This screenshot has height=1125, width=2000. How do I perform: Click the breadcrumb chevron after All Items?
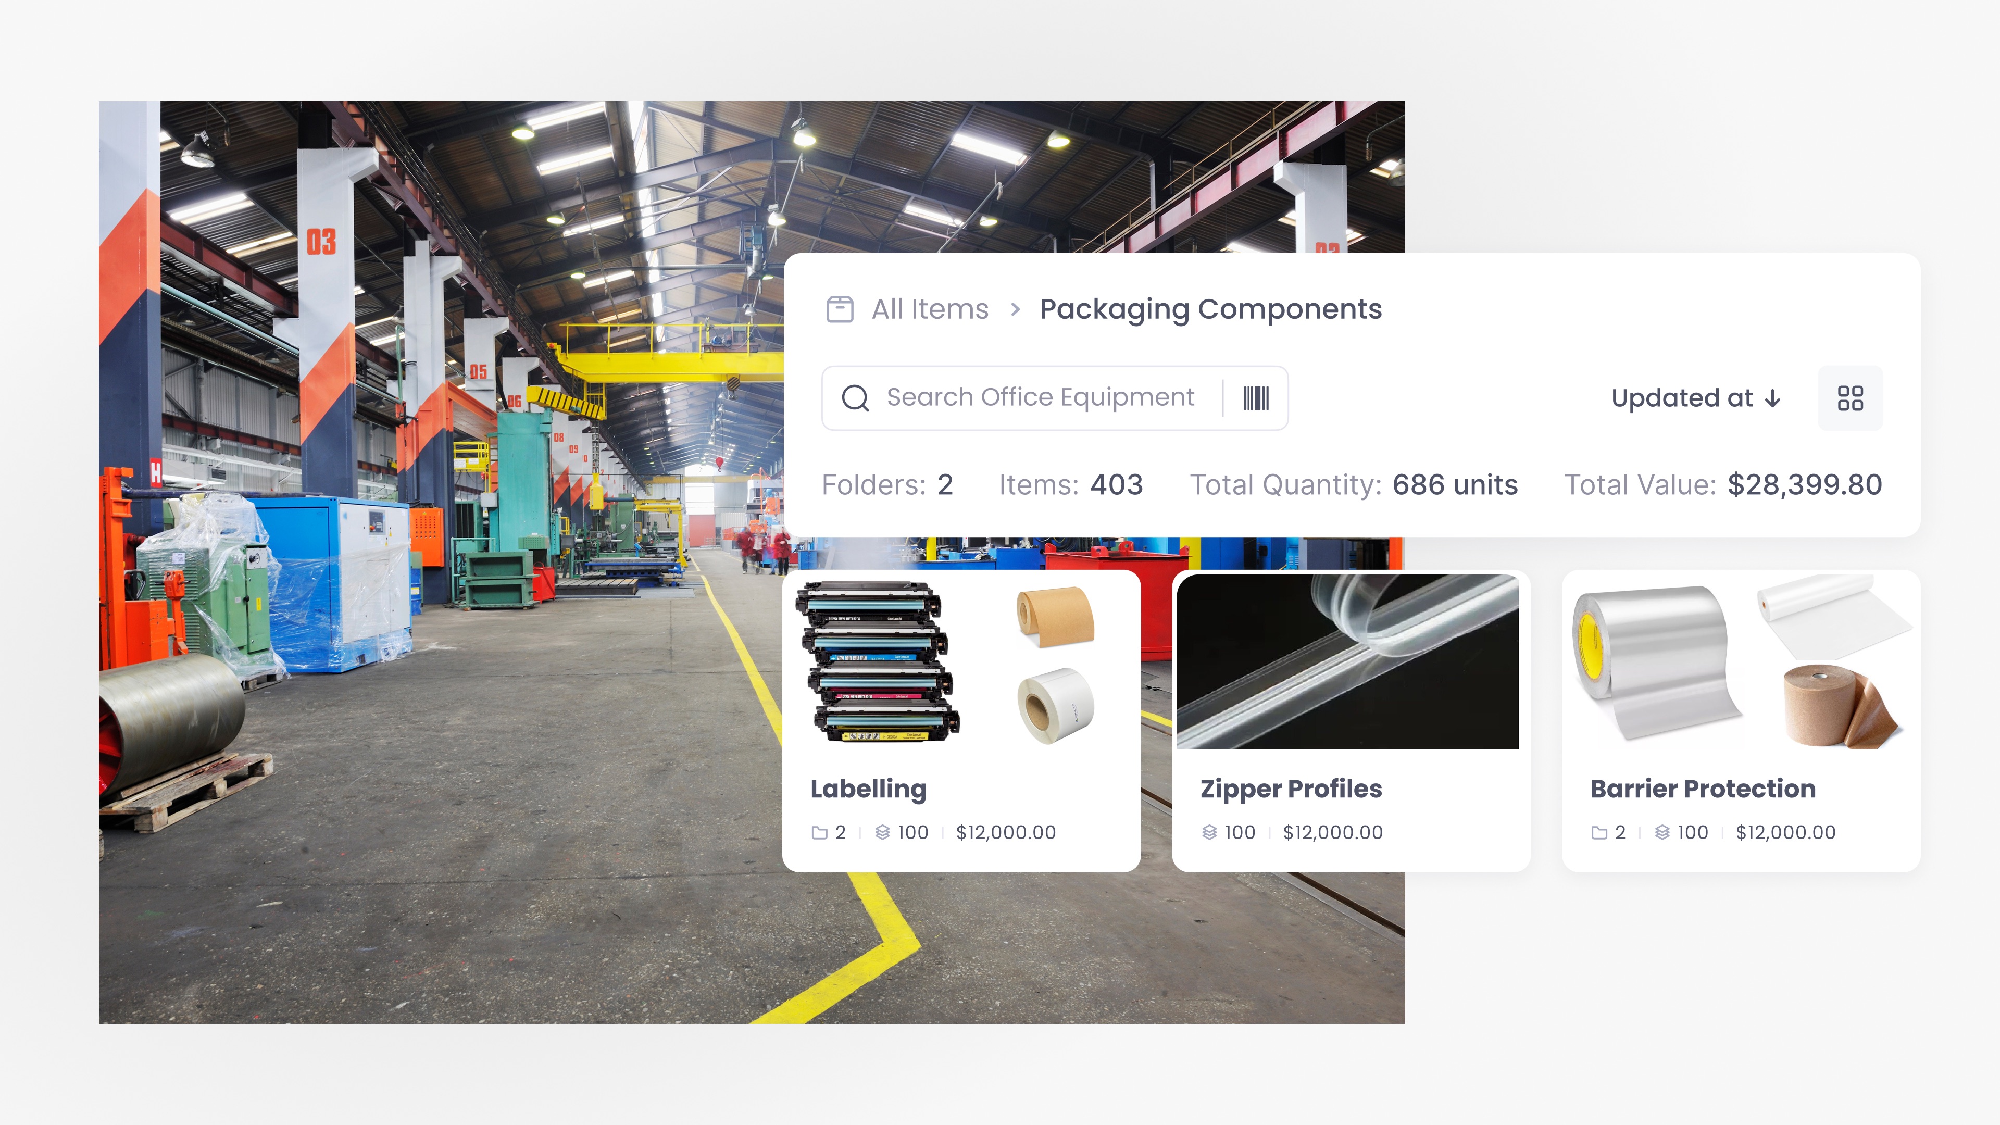pyautogui.click(x=1015, y=310)
